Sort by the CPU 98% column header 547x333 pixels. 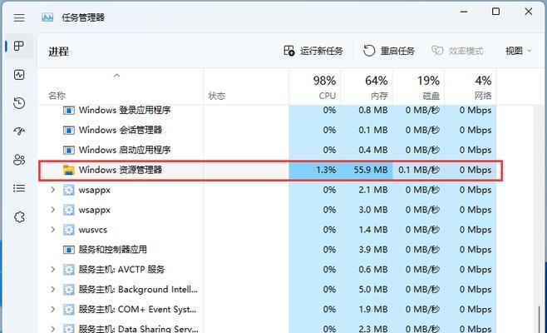[315, 87]
